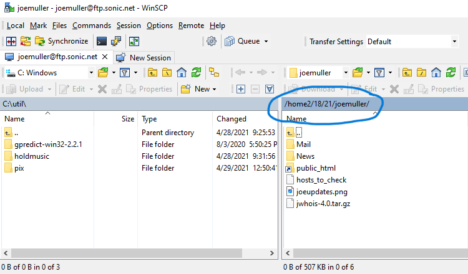Click the Synchronize Browsing toolbar icon

(26, 41)
